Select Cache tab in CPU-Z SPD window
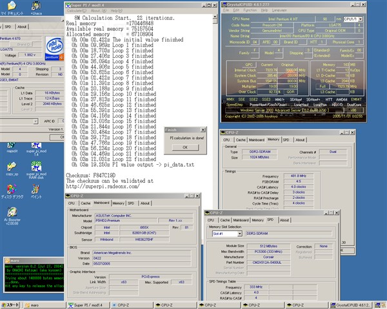The image size is (387, 309). pos(225,220)
